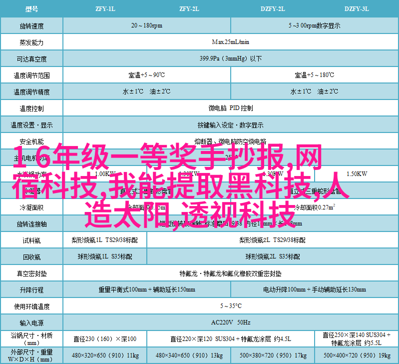The width and height of the screenshot is (399, 364).
Task: Click the 型号规格 header cell
Action: pyautogui.click(x=31, y=8)
